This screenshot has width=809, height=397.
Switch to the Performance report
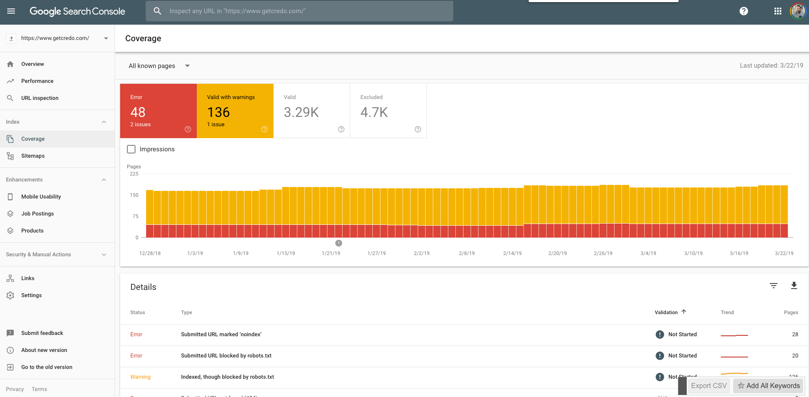(x=37, y=81)
